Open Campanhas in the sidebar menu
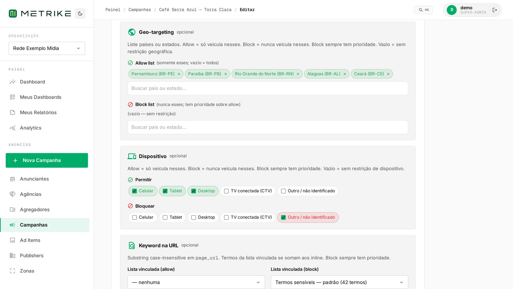The image size is (513, 289). pos(45,225)
